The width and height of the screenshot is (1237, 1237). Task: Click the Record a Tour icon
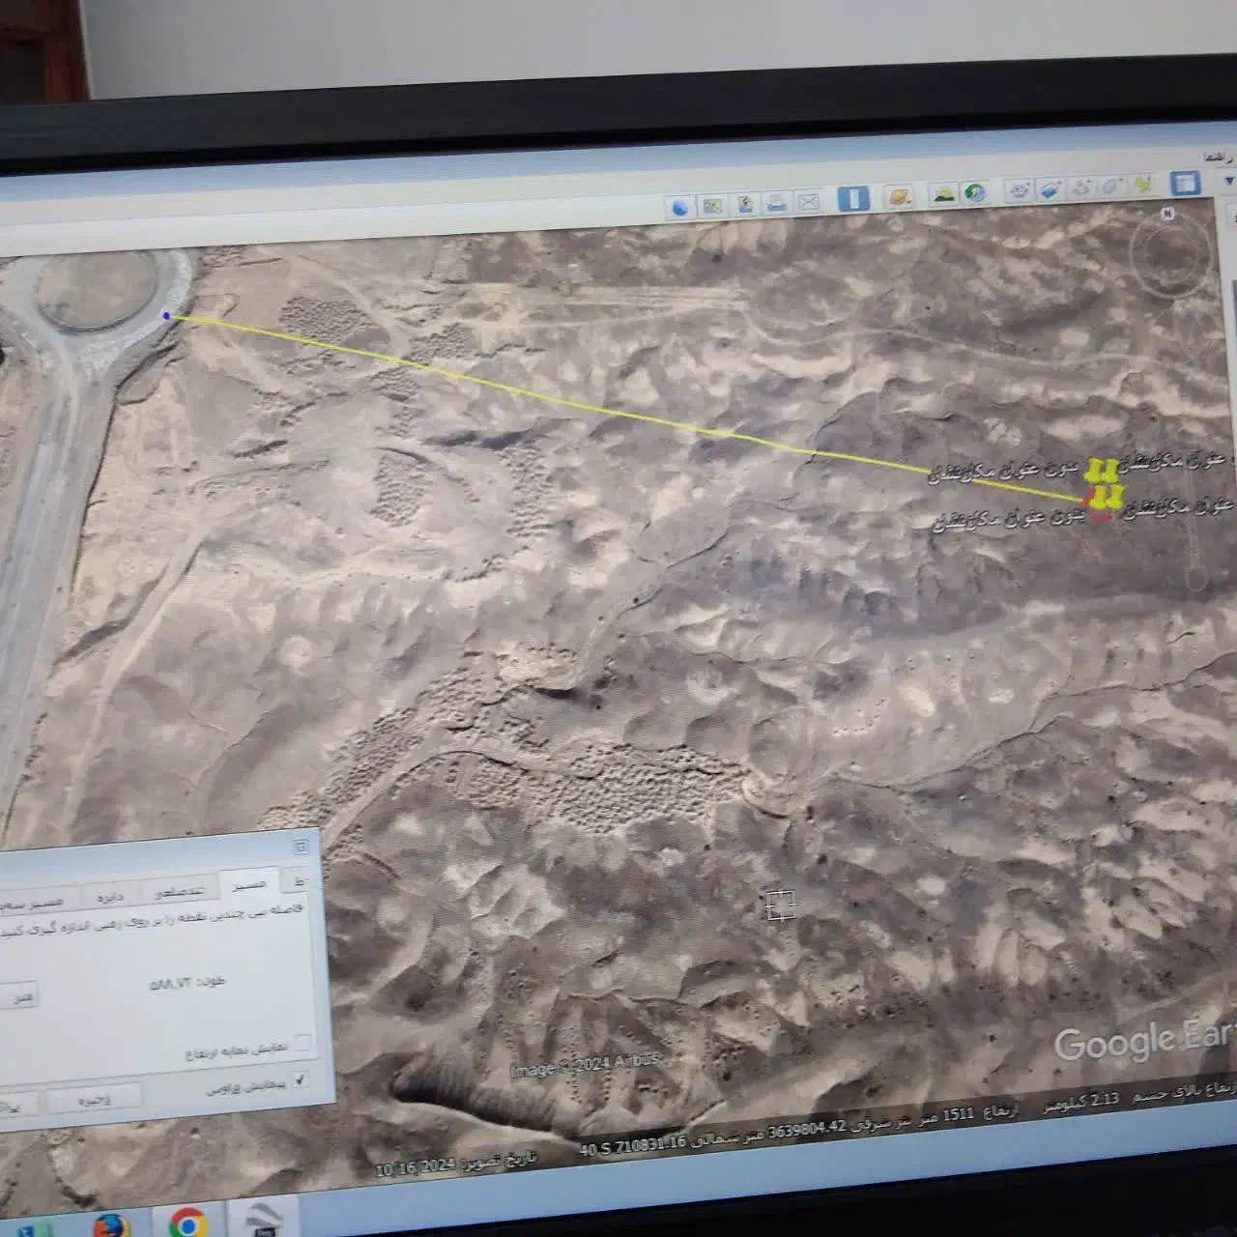(x=1019, y=190)
